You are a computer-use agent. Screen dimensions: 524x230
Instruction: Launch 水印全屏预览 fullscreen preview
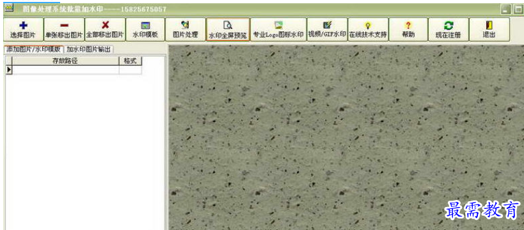[x=228, y=30]
